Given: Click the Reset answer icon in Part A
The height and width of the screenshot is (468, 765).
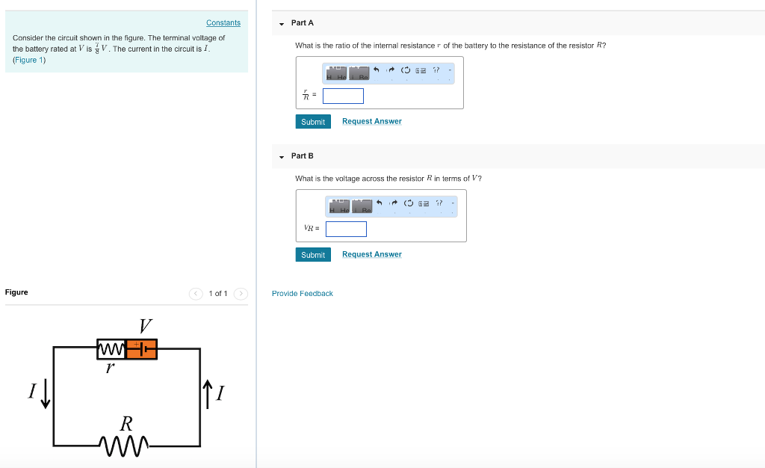Looking at the screenshot, I should coord(406,72).
